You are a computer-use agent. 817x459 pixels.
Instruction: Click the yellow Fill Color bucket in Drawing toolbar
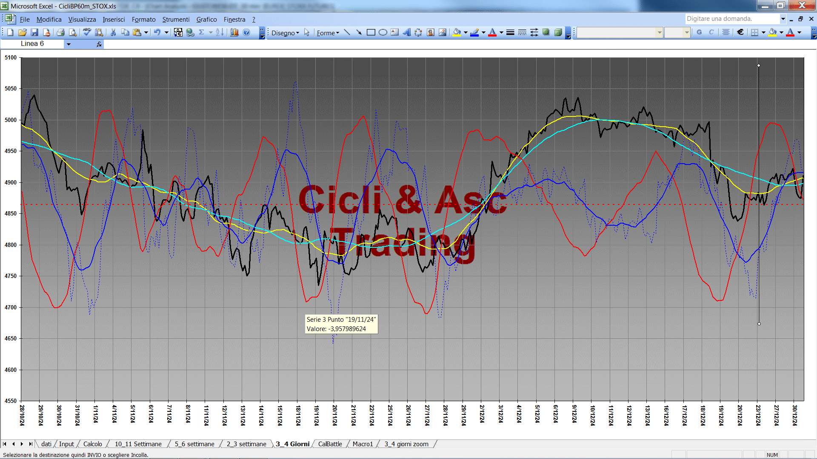pyautogui.click(x=457, y=32)
